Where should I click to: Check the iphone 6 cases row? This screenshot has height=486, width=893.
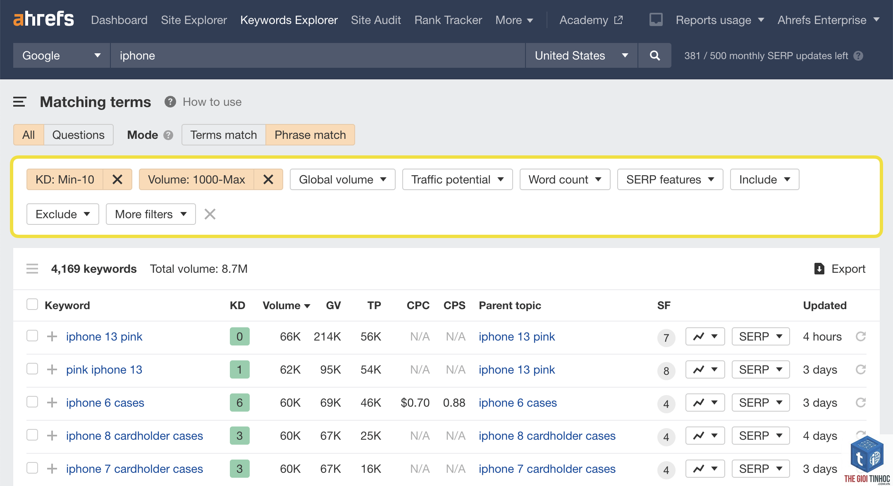[32, 402]
